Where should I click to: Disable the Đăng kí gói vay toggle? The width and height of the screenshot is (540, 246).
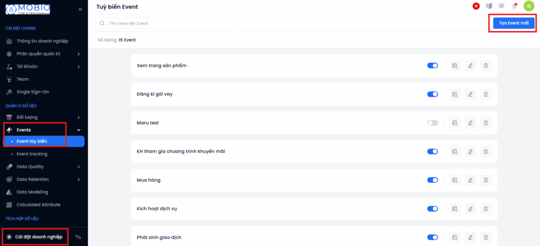coord(432,94)
